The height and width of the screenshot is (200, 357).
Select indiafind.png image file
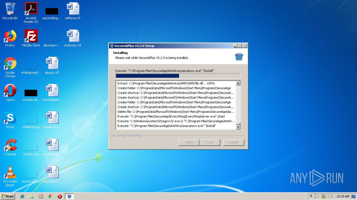[31, 122]
